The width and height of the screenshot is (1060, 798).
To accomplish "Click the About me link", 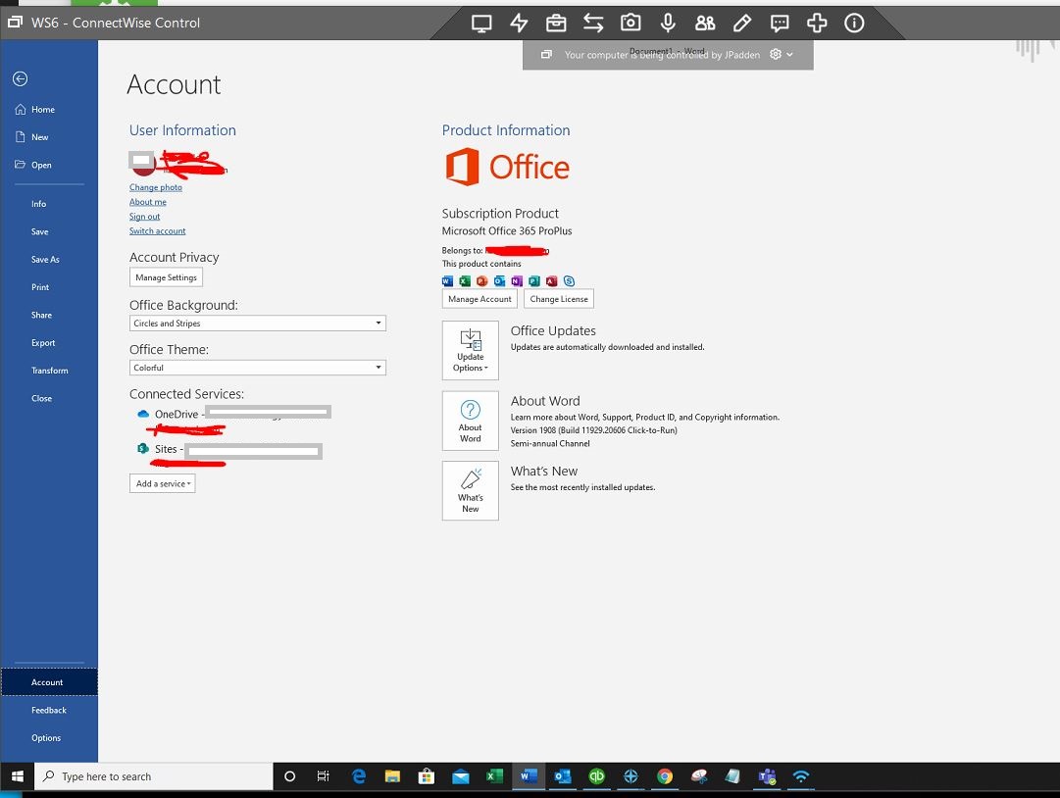I will [x=147, y=202].
